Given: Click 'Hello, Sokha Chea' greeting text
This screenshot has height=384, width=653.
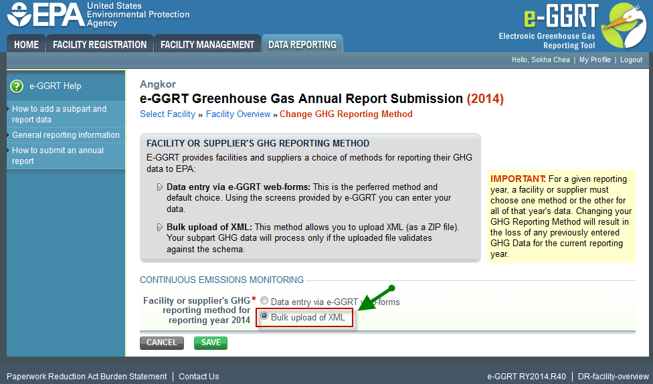Looking at the screenshot, I should [x=541, y=60].
